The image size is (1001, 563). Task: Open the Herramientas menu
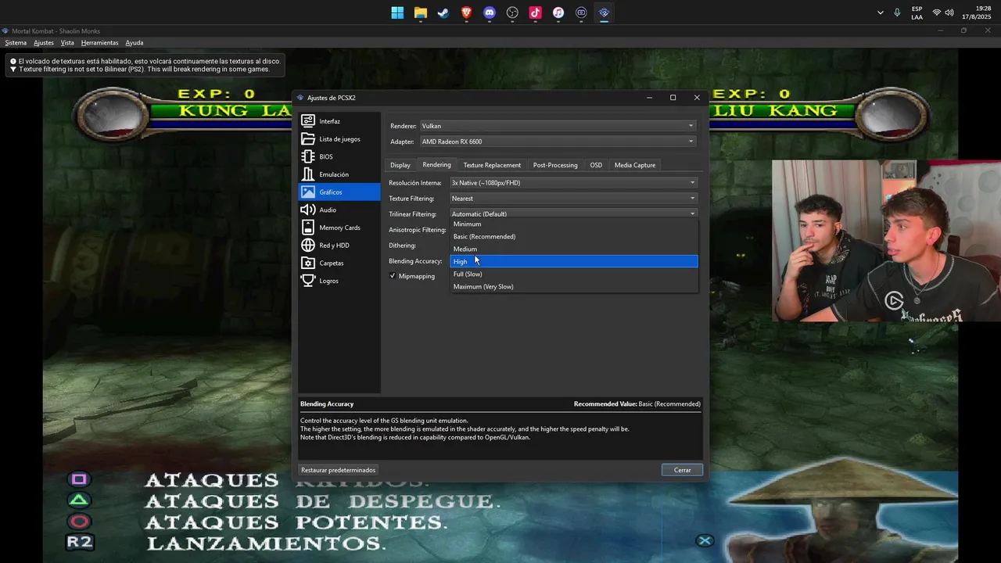(100, 43)
